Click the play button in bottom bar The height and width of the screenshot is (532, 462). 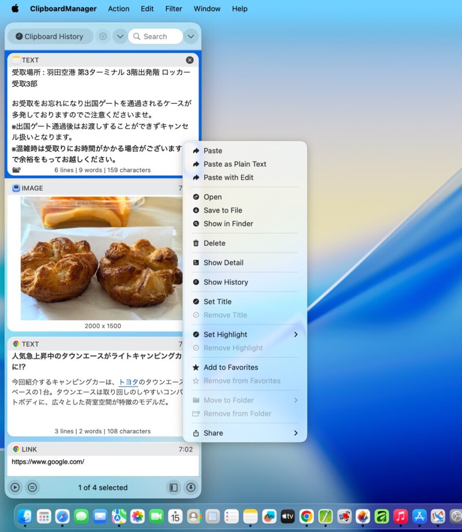pyautogui.click(x=15, y=487)
